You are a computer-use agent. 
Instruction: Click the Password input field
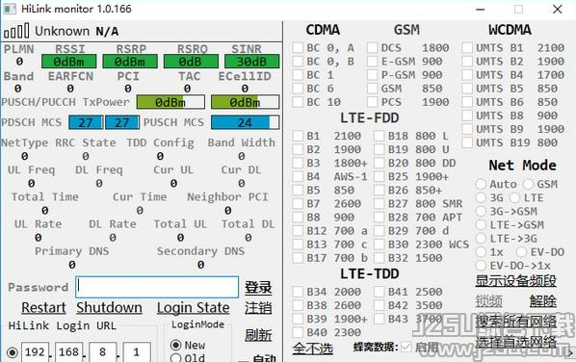[x=157, y=287]
